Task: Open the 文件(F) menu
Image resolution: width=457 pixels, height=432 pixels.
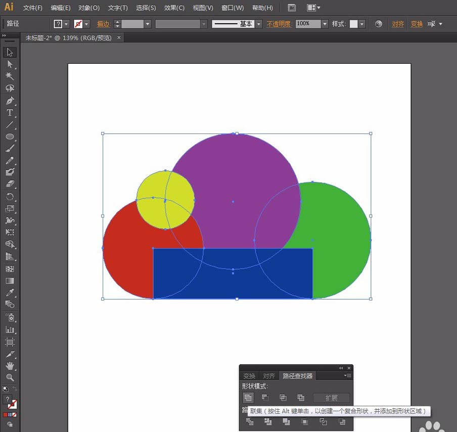Action: [33, 8]
